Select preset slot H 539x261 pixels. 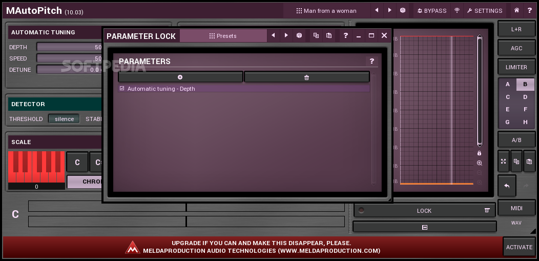tap(525, 122)
